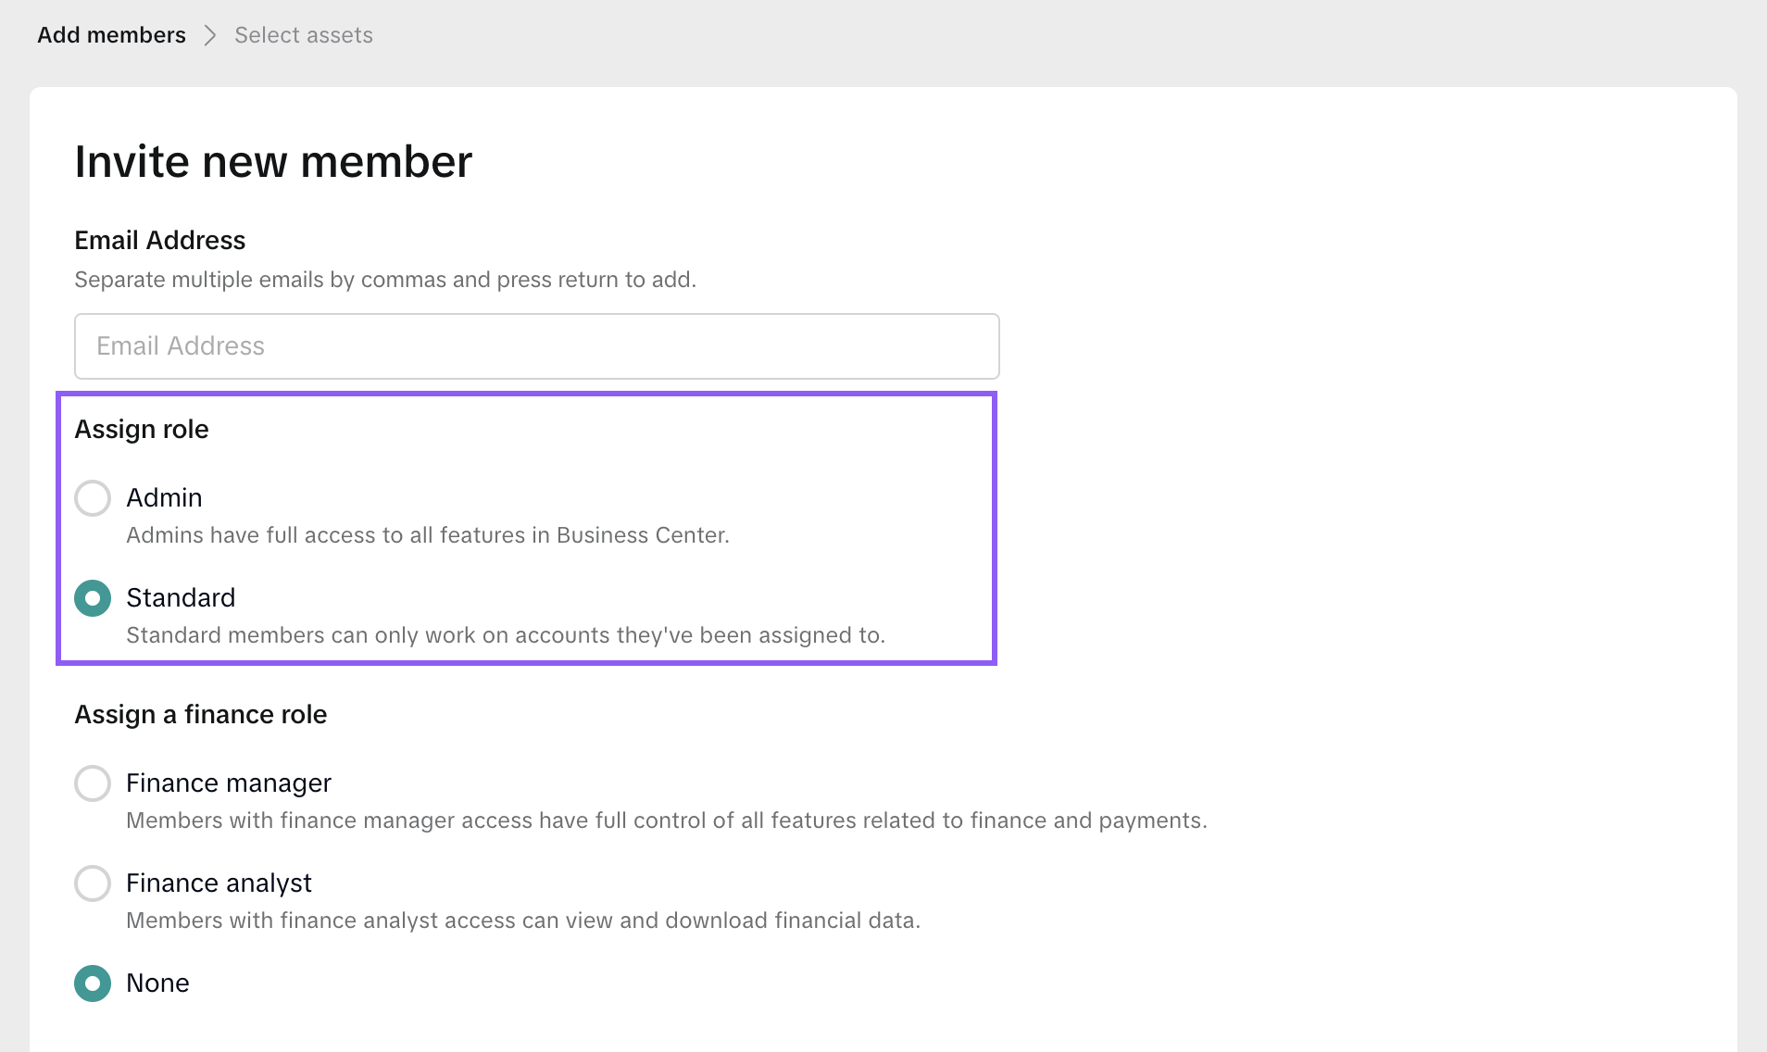Viewport: 1767px width, 1052px height.
Task: Click the 'Assign a finance role' heading
Action: tap(201, 715)
